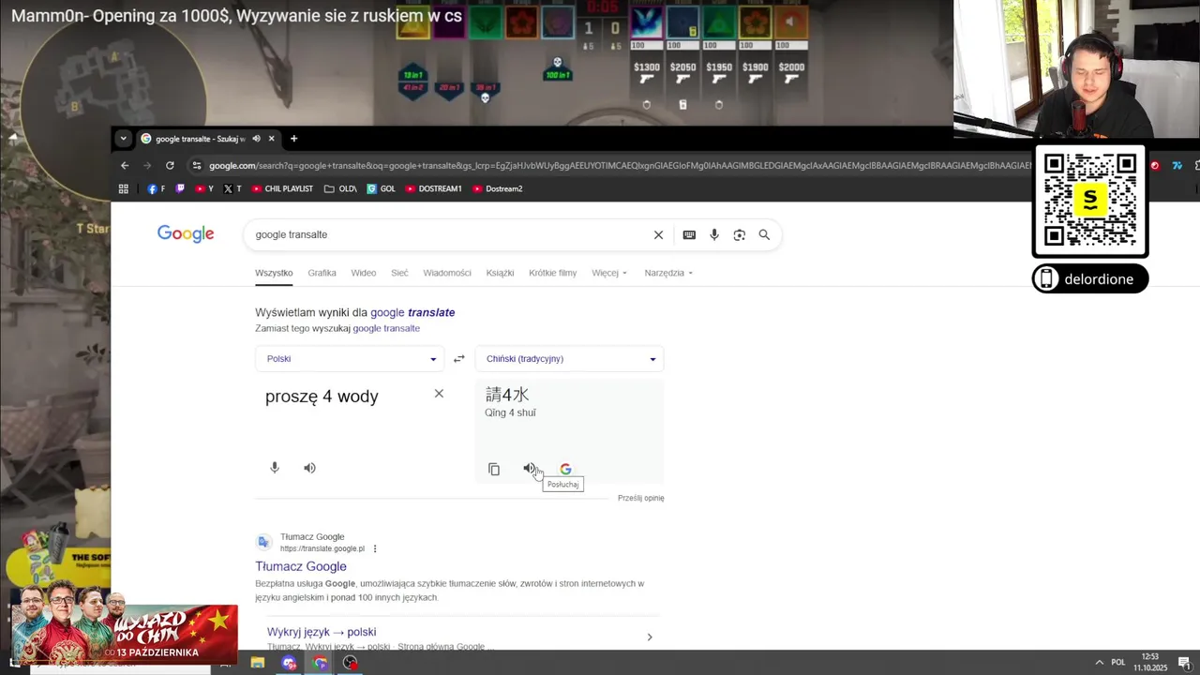Go back in browser
The image size is (1200, 675).
[x=125, y=165]
